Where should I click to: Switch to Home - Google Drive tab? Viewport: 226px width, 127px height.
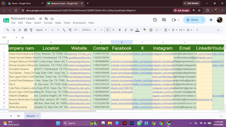pos(25,3)
